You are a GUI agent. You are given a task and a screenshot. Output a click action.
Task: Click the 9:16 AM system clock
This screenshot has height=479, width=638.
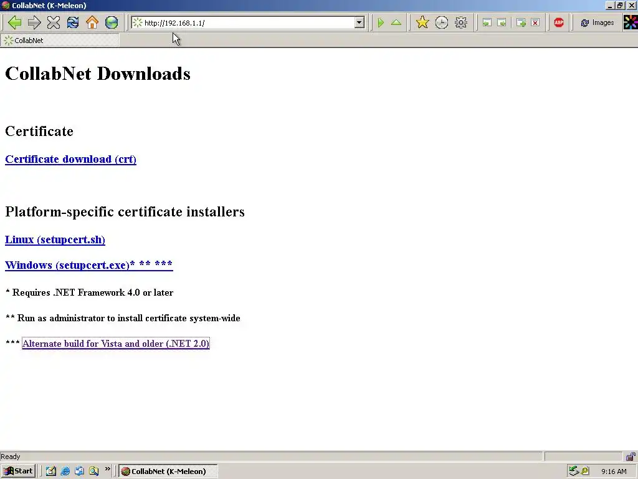click(x=614, y=472)
